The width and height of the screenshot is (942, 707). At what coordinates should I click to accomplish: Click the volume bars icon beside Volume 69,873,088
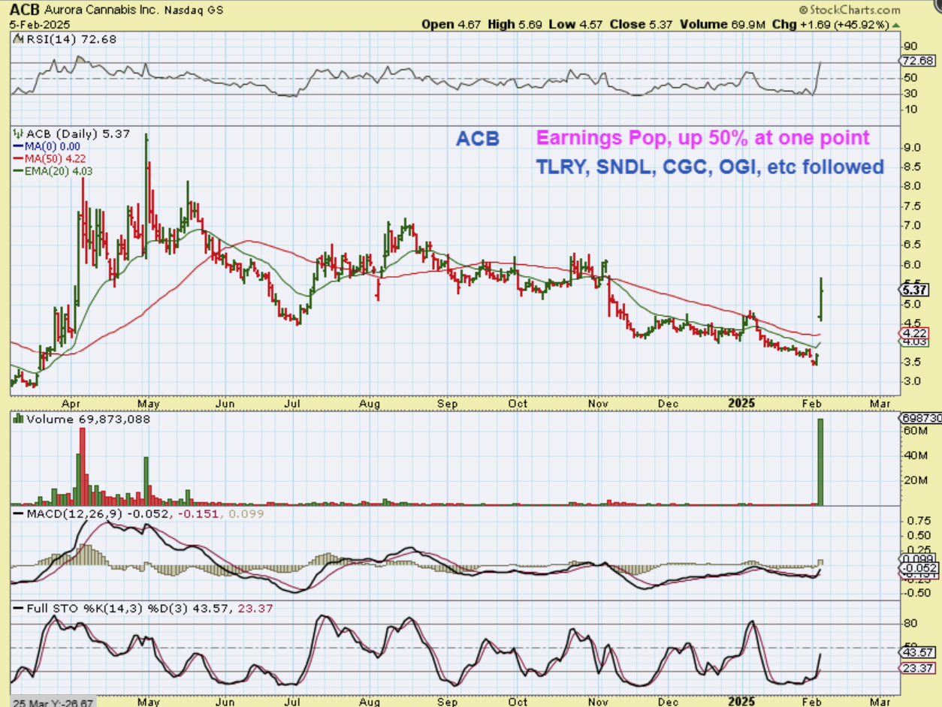click(x=17, y=420)
